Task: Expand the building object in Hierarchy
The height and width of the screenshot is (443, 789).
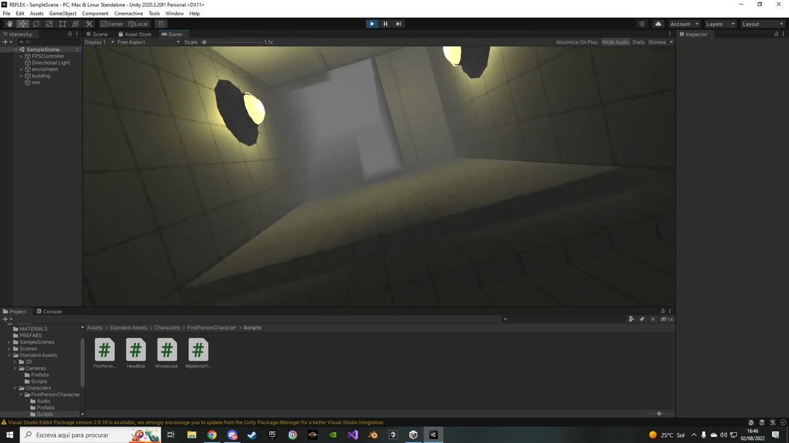Action: tap(22, 76)
